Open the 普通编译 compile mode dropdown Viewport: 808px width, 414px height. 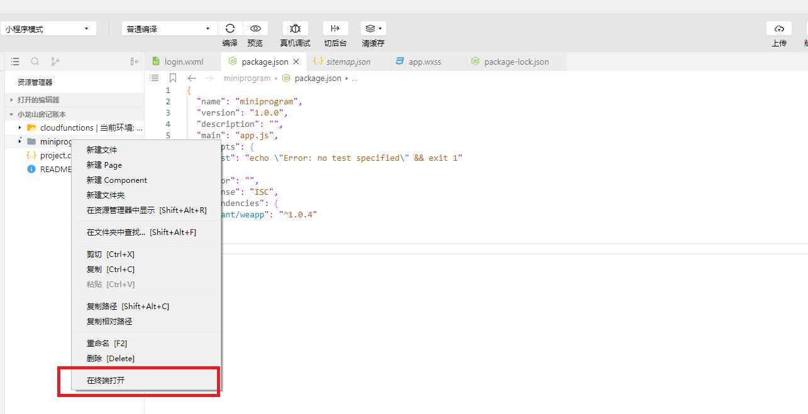pos(169,29)
